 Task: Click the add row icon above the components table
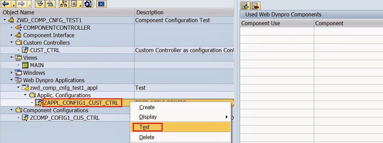click(245, 6)
